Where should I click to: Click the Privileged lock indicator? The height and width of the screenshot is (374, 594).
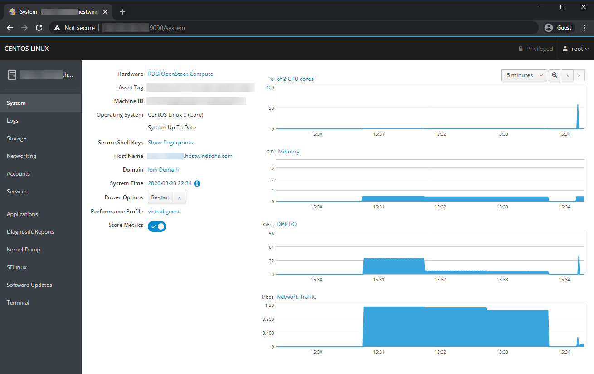[x=536, y=49]
